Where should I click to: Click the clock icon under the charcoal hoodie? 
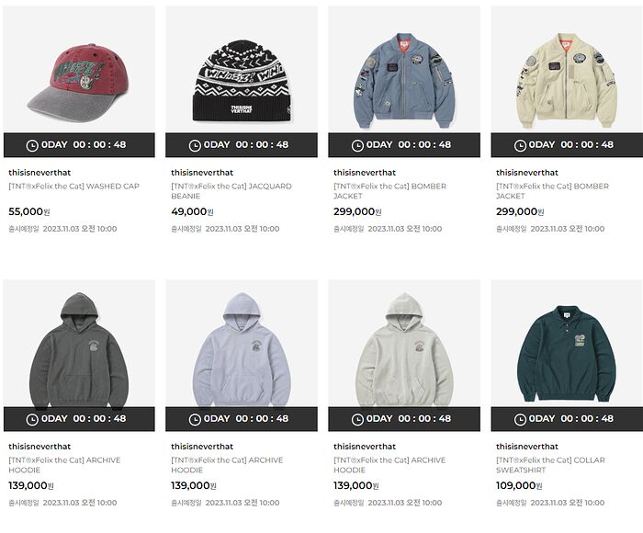point(32,419)
